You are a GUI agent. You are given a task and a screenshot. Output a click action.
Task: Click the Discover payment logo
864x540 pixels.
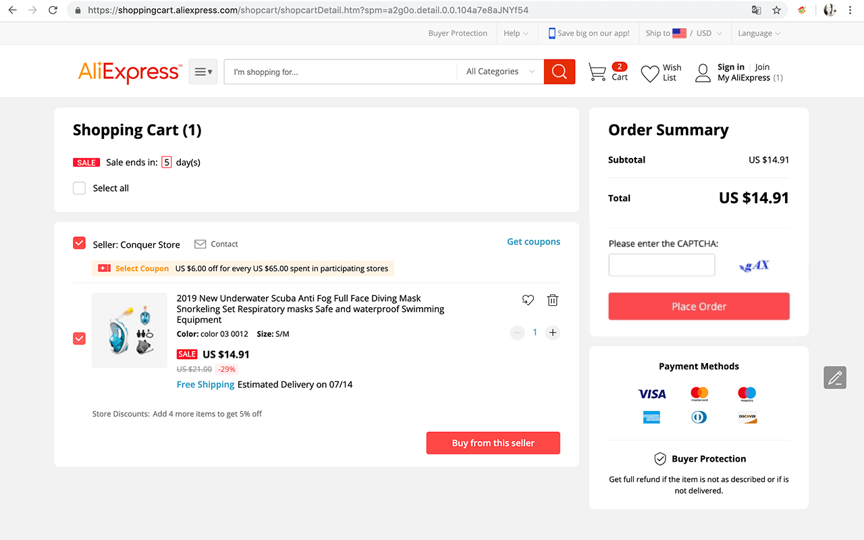(x=747, y=417)
